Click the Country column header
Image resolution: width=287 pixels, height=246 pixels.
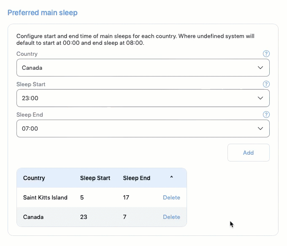point(34,178)
